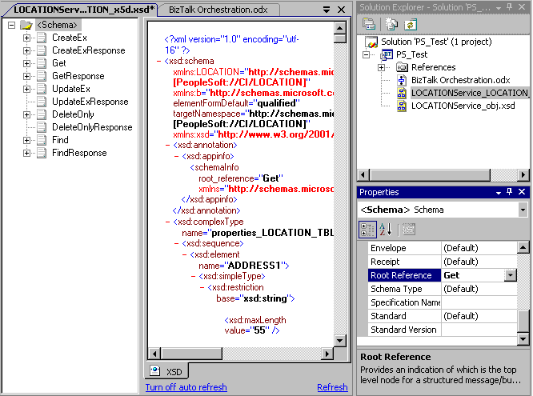Click the Property Pages icon in Properties
The height and width of the screenshot is (396, 533).
(x=409, y=230)
